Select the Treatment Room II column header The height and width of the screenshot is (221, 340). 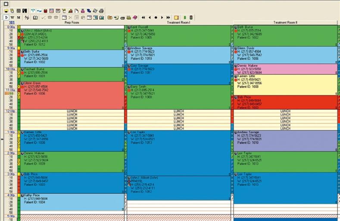(x=285, y=22)
